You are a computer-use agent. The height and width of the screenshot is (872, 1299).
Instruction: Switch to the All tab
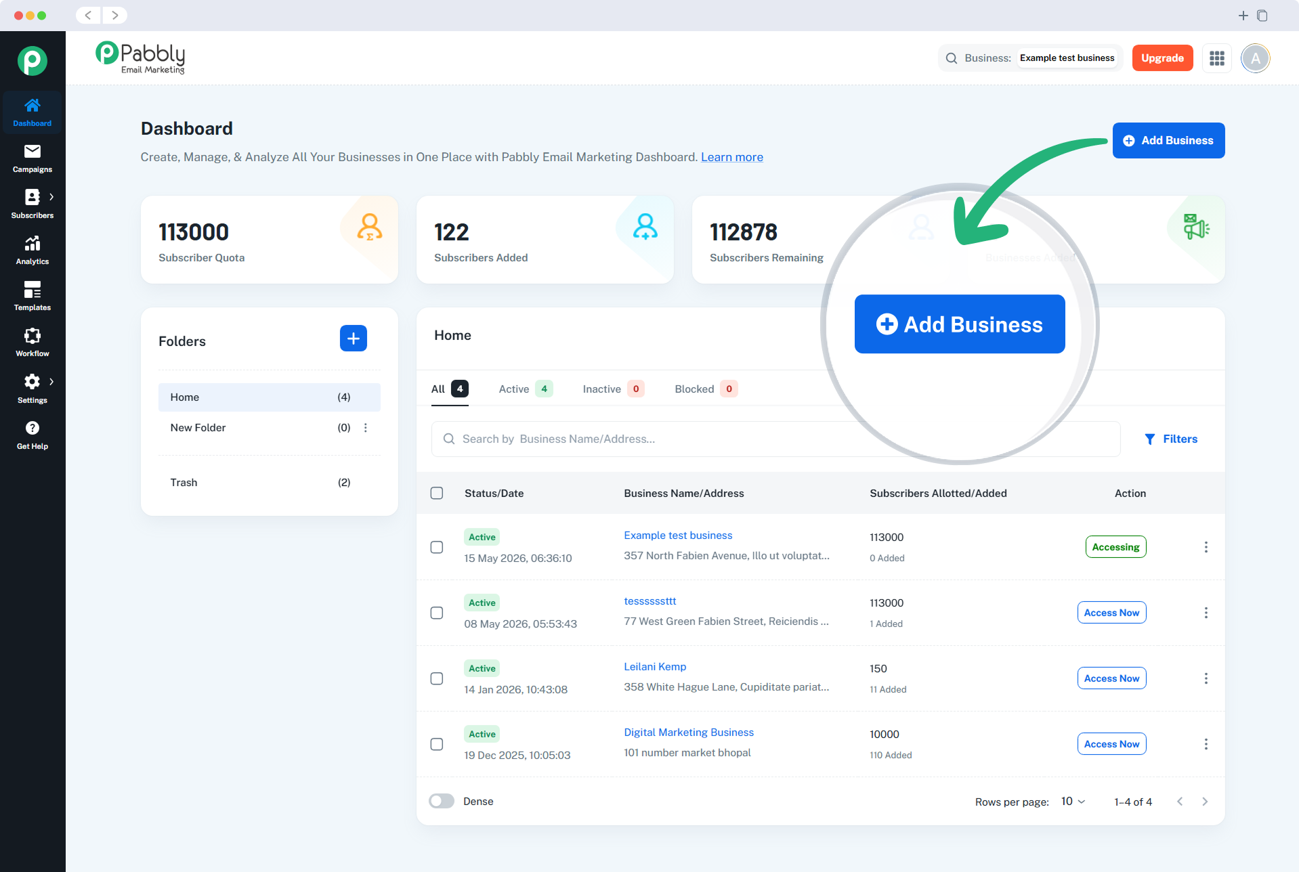(450, 389)
